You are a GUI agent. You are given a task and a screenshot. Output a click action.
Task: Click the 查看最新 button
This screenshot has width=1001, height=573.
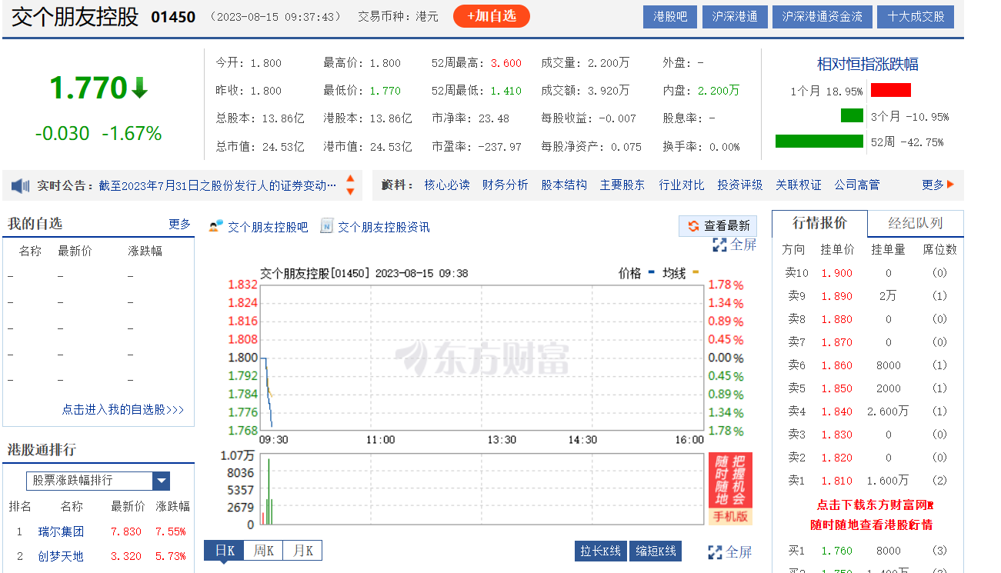click(x=718, y=226)
